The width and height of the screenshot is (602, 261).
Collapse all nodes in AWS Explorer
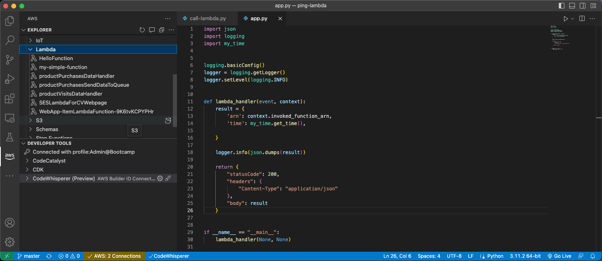(162, 30)
